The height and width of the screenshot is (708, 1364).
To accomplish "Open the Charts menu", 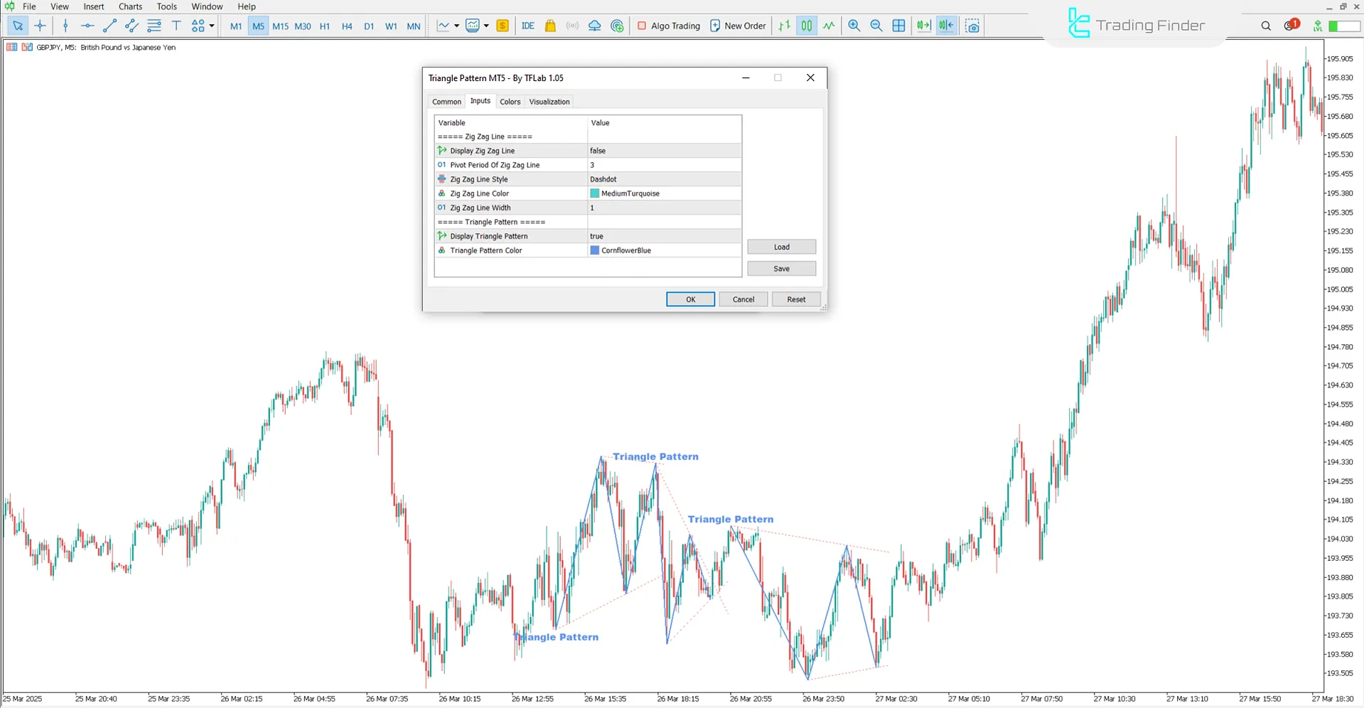I will [x=129, y=6].
